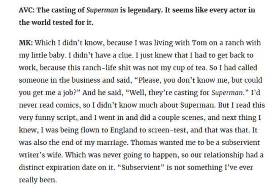Viewport: 274px width, 194px height.
Task: Click the bold "AVC:" speaker label
Action: click(27, 10)
